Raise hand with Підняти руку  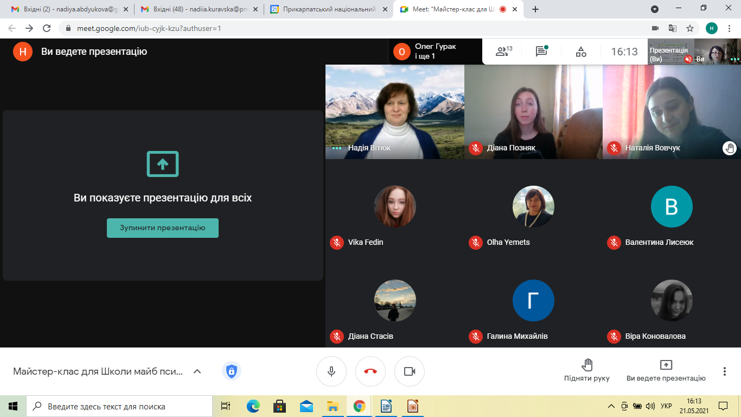pos(586,370)
